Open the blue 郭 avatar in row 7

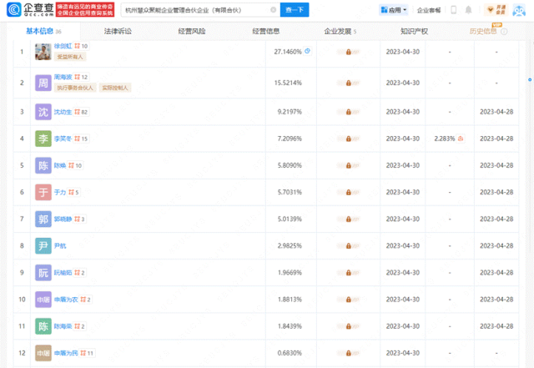(43, 219)
